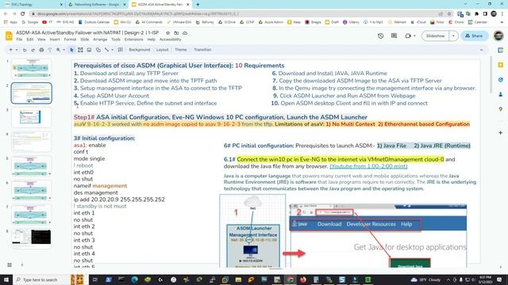The height and width of the screenshot is (285, 508).
Task: Click the Meet camera icon
Action: 408,36
